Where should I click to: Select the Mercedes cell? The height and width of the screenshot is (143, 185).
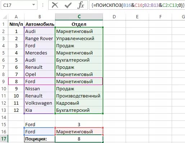point(40,53)
